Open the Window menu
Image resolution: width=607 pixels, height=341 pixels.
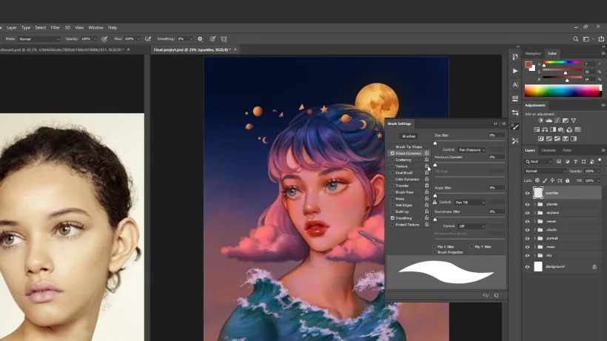pos(95,28)
